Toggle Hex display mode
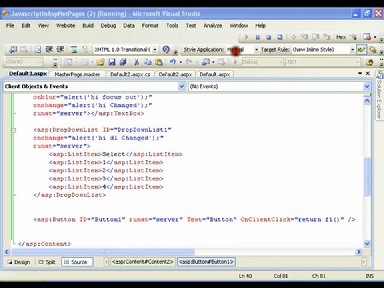384x288 pixels. click(341, 37)
